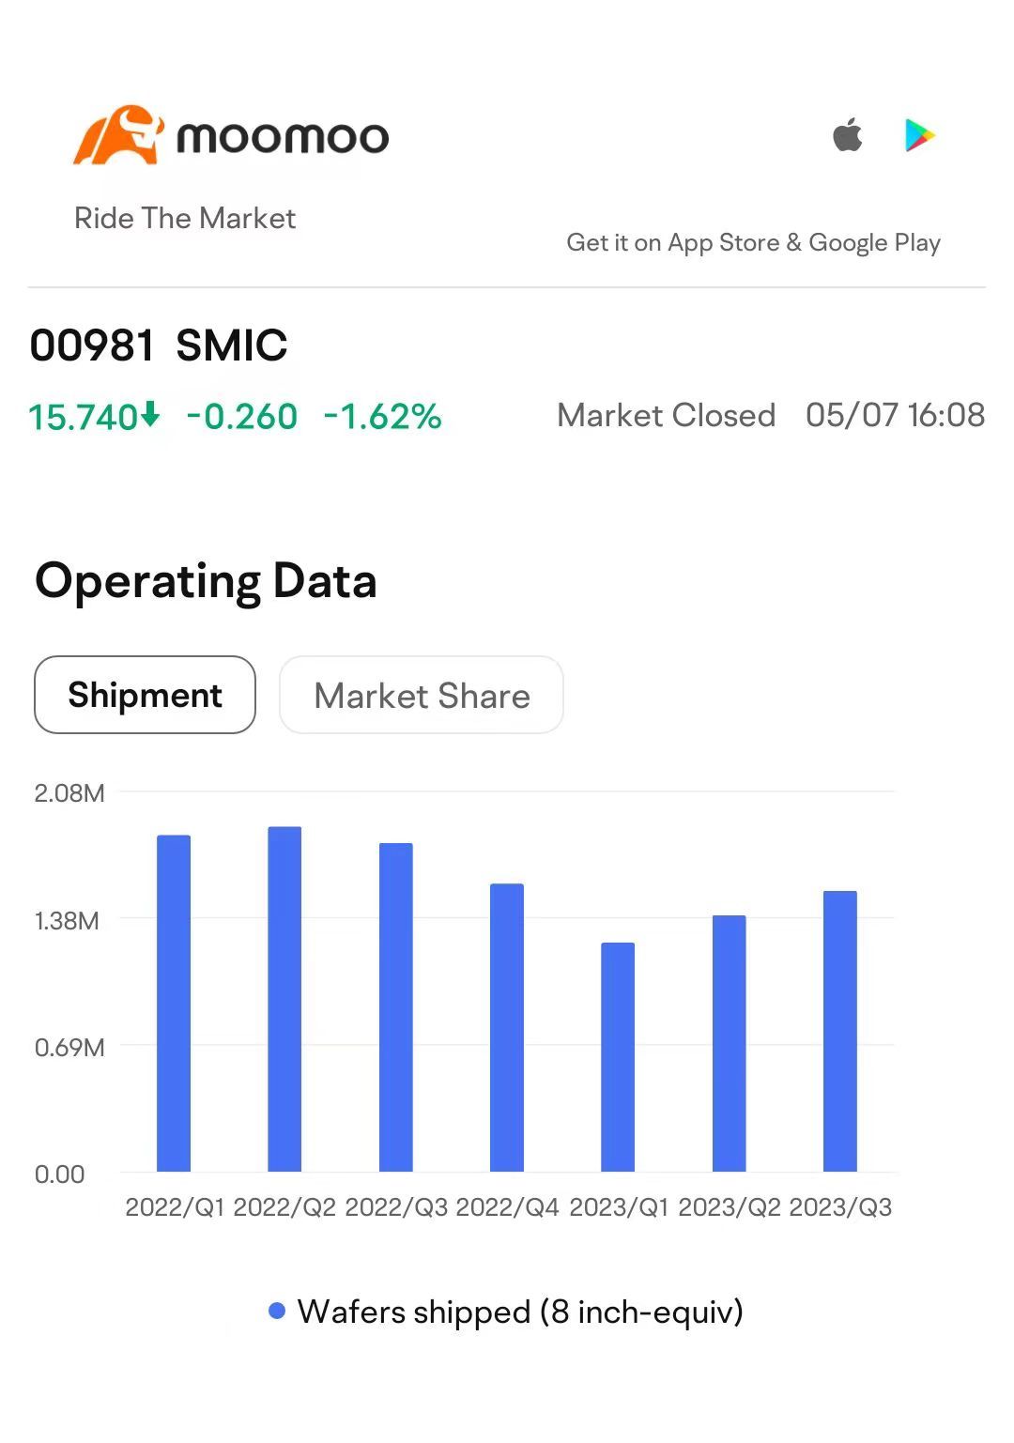1014x1443 pixels.
Task: Click the blue legend dot for Wafers shipped
Action: pyautogui.click(x=277, y=1311)
